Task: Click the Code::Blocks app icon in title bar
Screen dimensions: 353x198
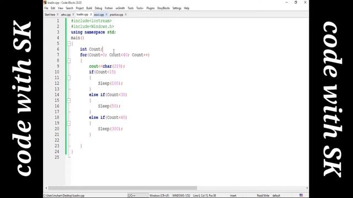Action: click(x=45, y=2)
